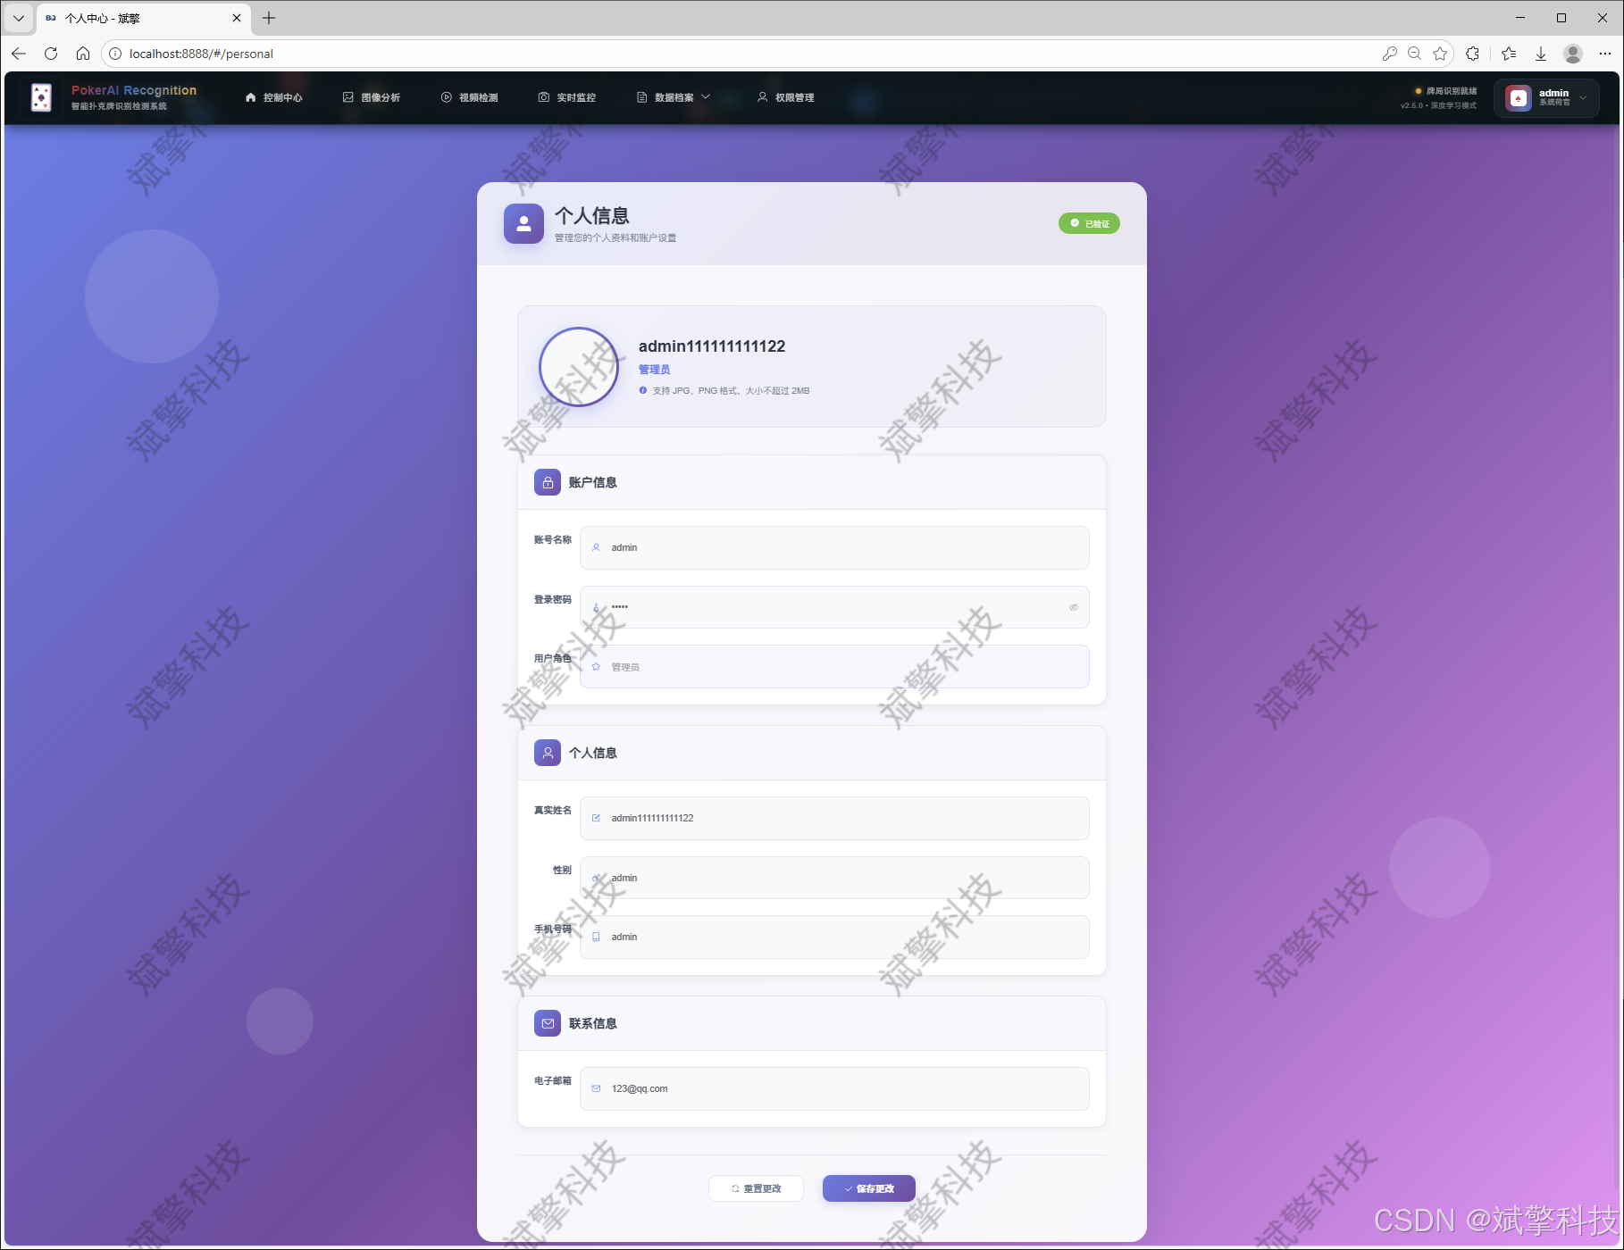This screenshot has height=1250, width=1624.
Task: Toggle password visibility eye icon
Action: (x=1074, y=607)
